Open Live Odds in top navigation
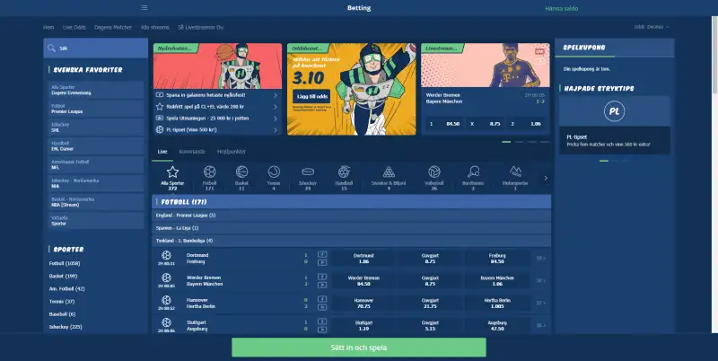Screen dimensions: 718x361 (x=74, y=28)
